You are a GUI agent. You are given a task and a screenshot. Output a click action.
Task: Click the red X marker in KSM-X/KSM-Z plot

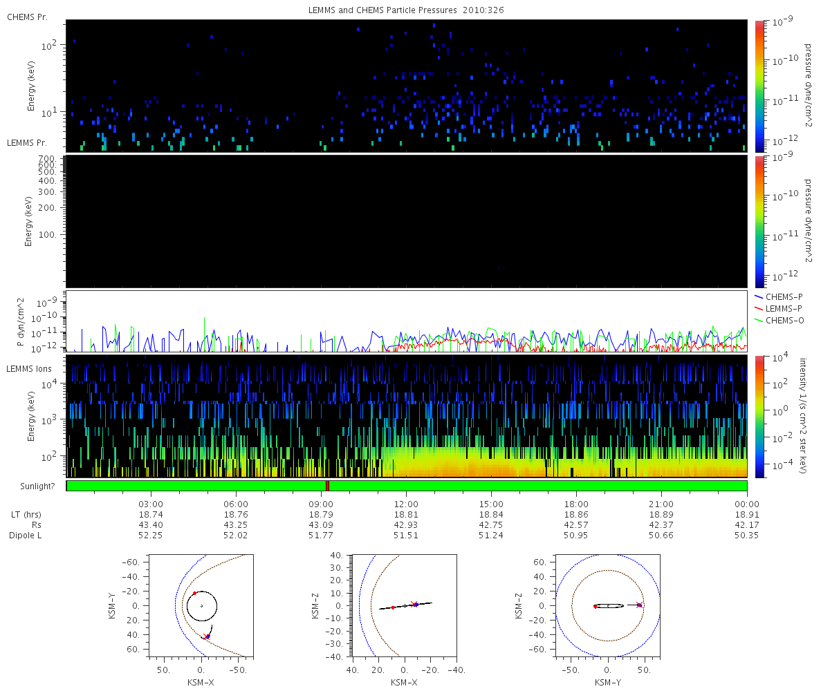coord(414,604)
